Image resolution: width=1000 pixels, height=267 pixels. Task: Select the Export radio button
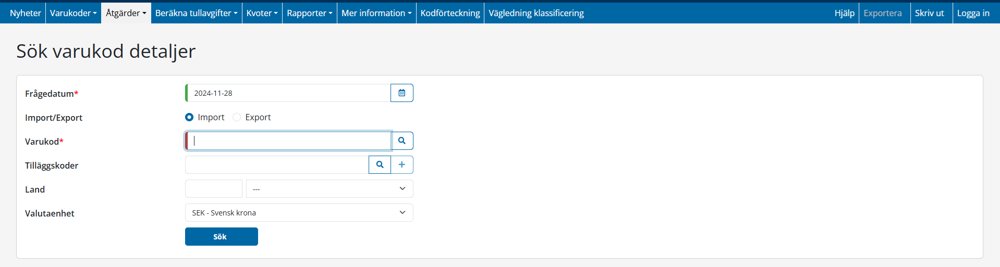[237, 118]
